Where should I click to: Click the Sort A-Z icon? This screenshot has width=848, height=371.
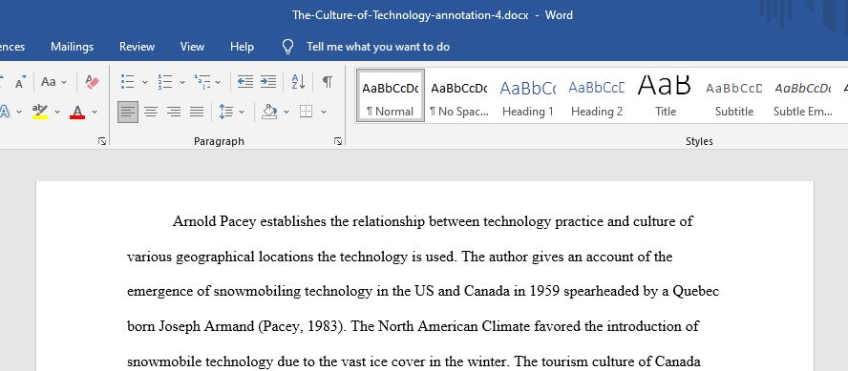coord(299,82)
